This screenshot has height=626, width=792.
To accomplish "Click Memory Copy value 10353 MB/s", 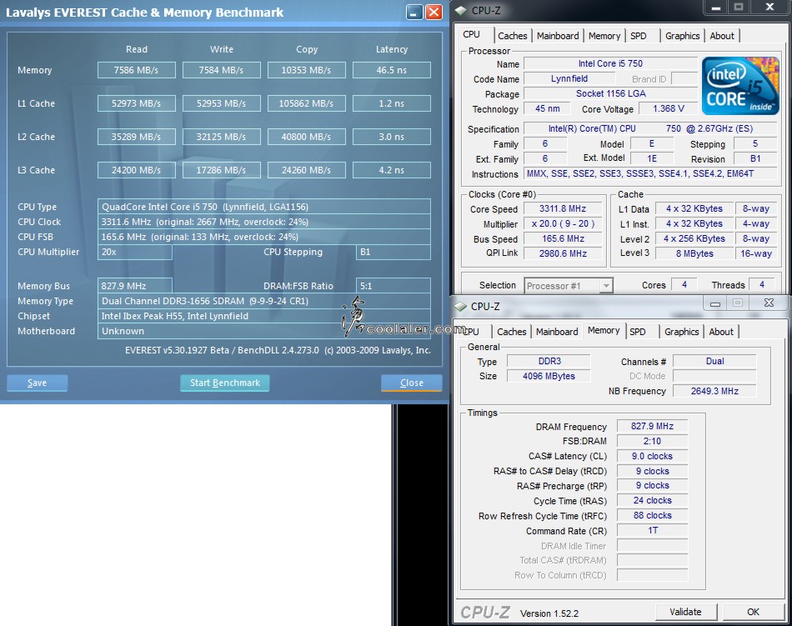I will [x=306, y=70].
